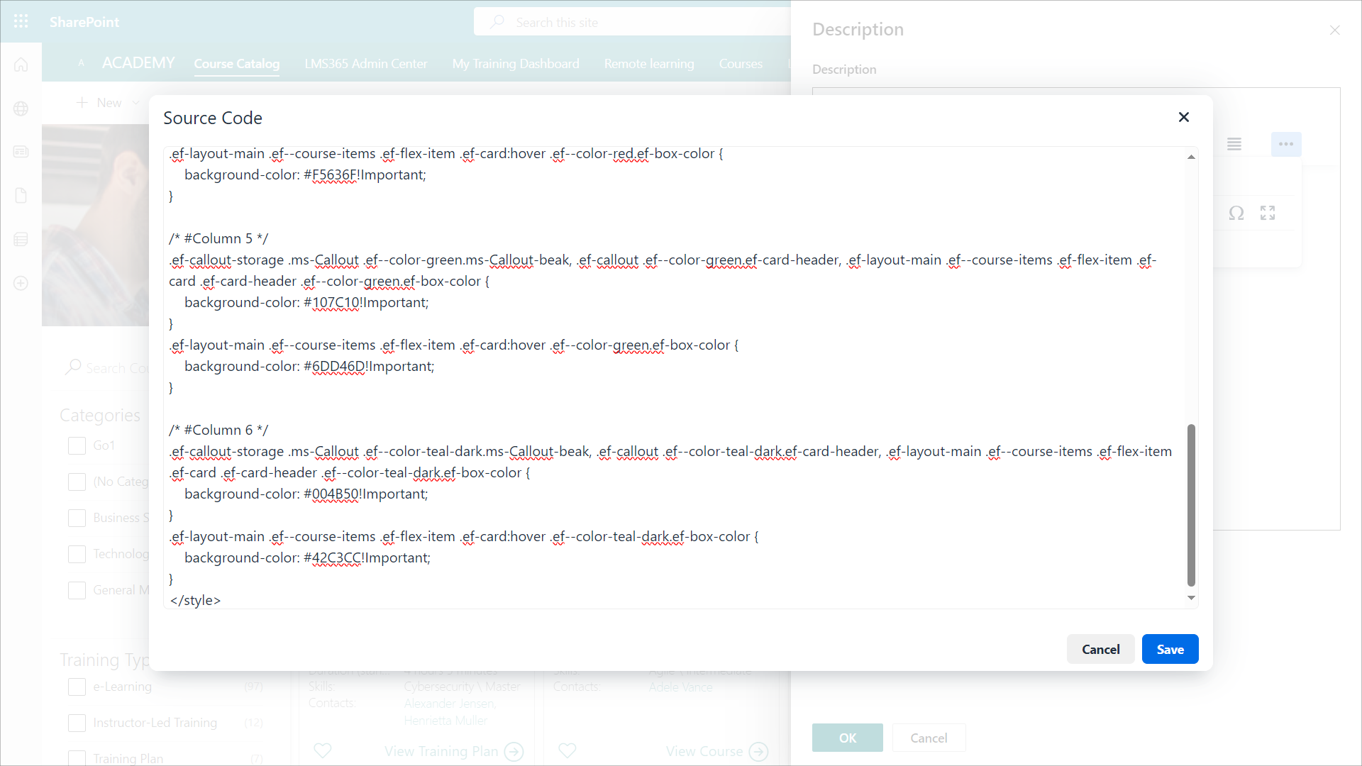The width and height of the screenshot is (1362, 766).
Task: Open the globe My sites icon
Action: click(x=21, y=109)
